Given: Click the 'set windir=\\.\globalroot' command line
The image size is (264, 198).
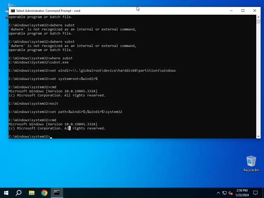Looking at the screenshot, I should [92, 71].
